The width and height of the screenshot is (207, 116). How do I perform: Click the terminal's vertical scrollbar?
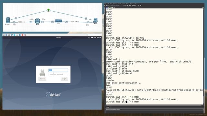point(204,57)
